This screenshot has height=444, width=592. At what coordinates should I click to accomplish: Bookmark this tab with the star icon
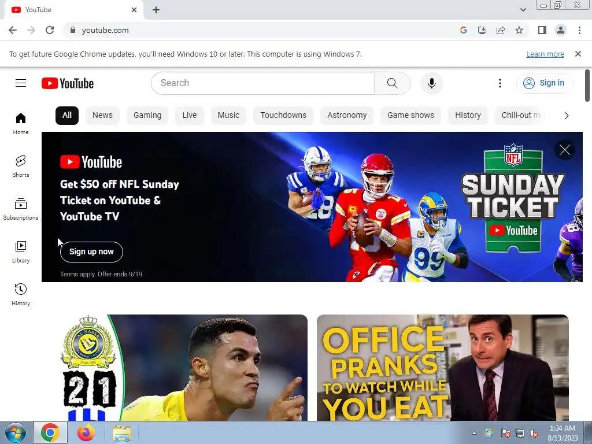(x=519, y=30)
